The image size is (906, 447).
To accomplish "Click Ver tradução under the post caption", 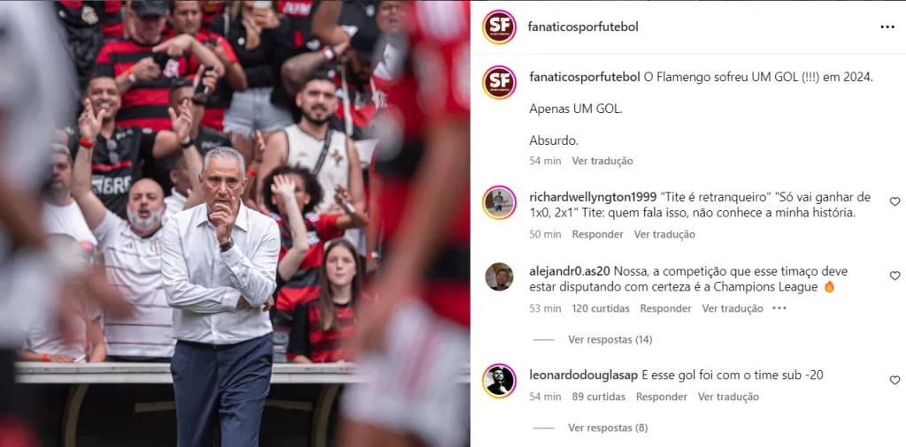I will pos(603,161).
